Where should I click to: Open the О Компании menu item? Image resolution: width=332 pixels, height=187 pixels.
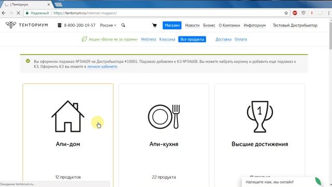pos(229,25)
